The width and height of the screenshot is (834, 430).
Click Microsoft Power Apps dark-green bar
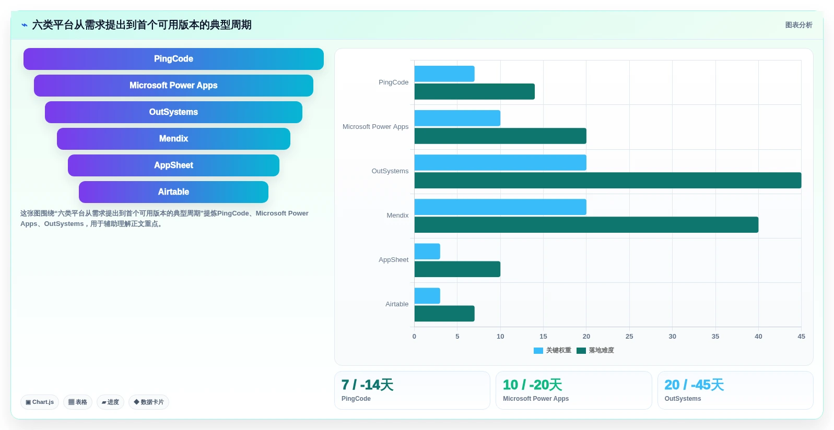click(500, 136)
